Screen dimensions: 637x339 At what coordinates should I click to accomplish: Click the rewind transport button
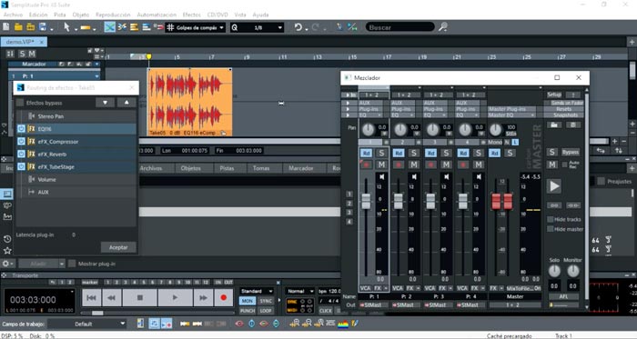click(x=111, y=297)
